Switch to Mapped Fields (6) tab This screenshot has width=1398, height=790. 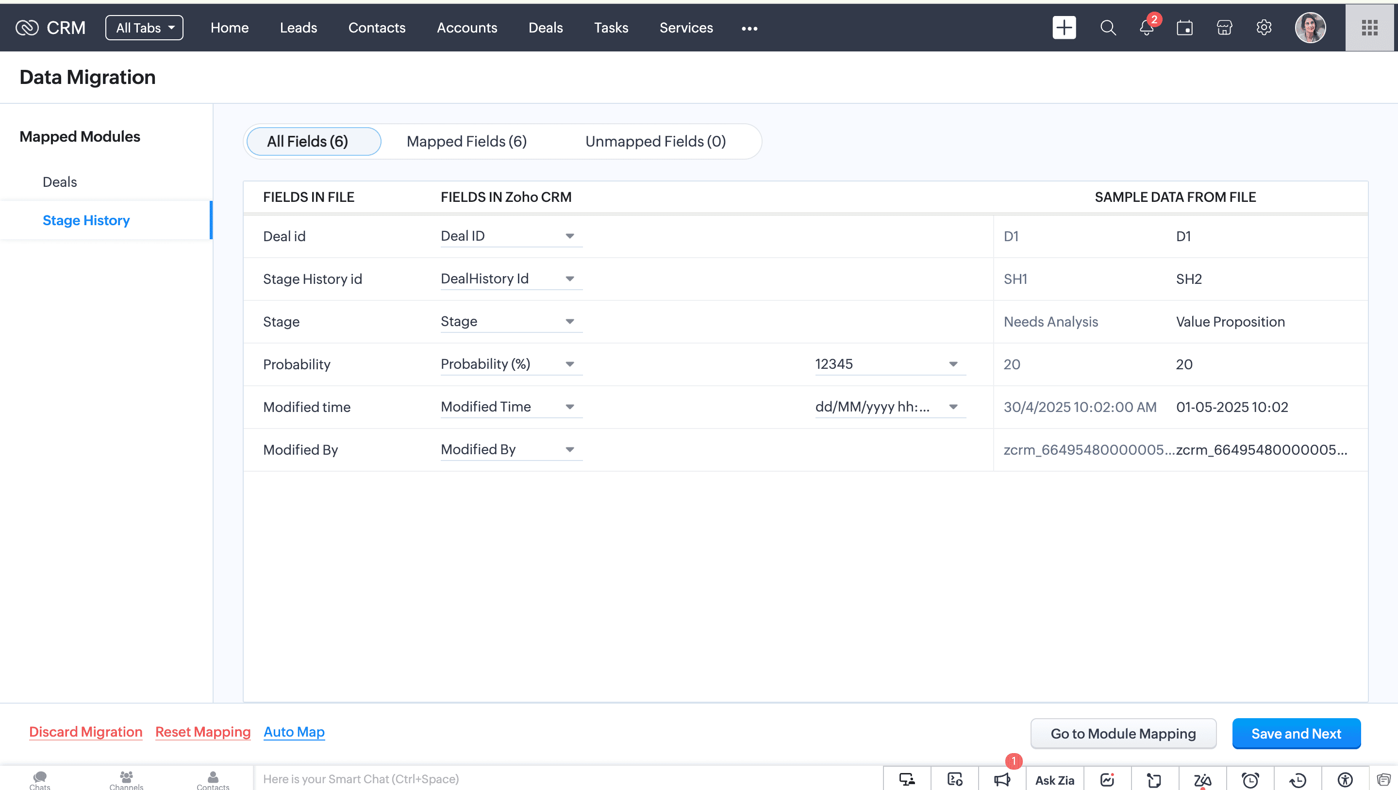[x=466, y=142]
